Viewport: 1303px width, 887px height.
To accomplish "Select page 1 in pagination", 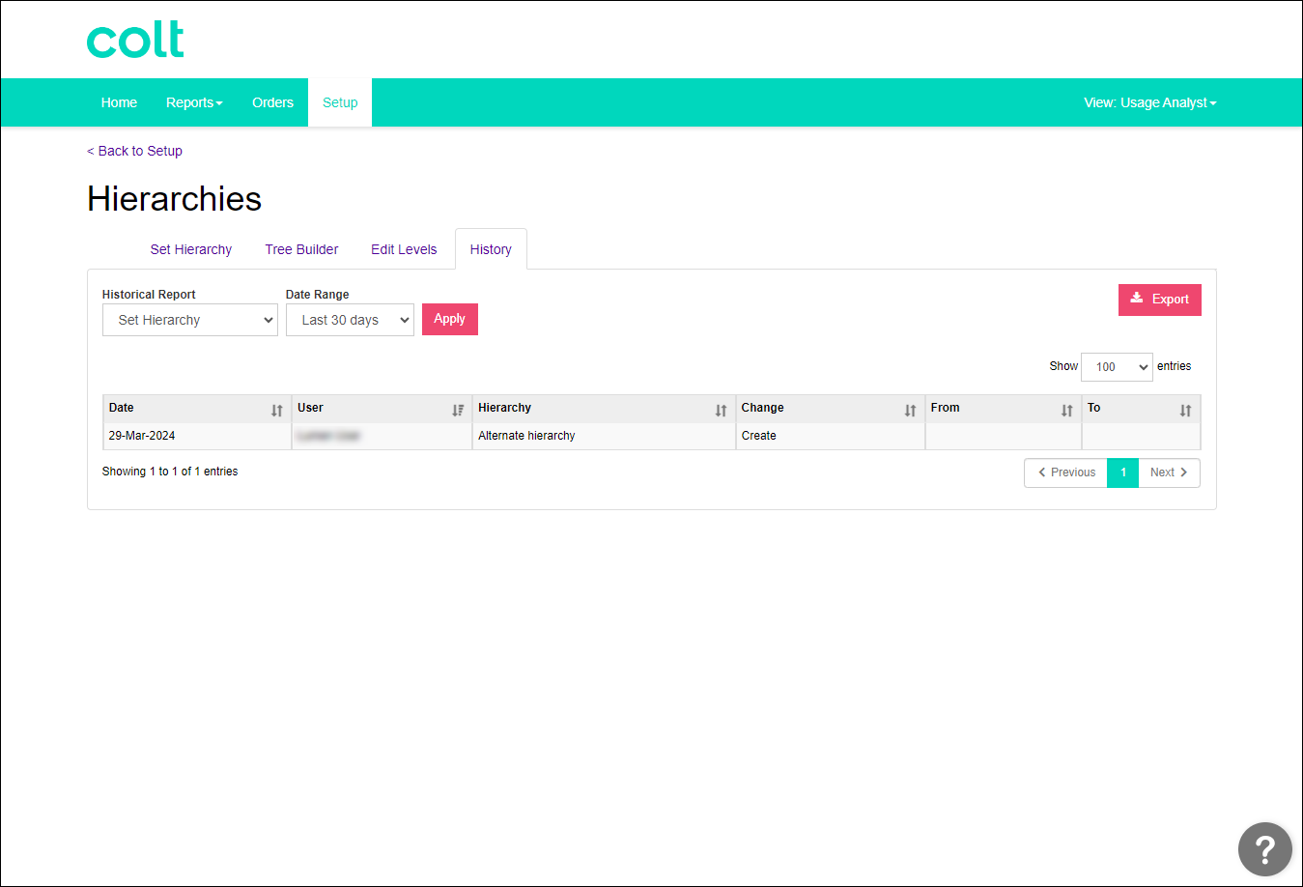I will [1123, 472].
